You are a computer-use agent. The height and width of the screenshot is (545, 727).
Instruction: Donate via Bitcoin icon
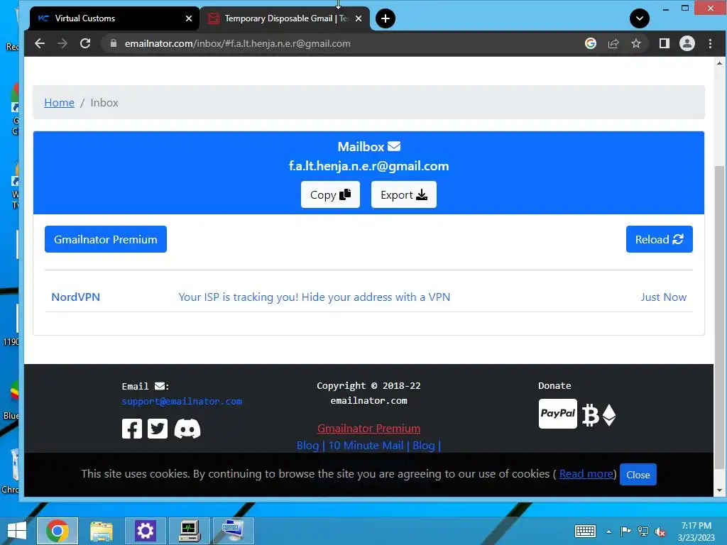[590, 414]
